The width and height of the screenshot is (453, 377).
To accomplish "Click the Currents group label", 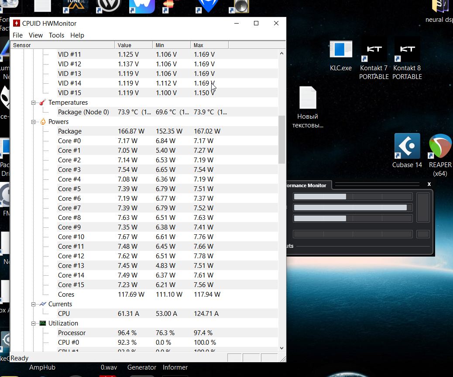I will pyautogui.click(x=60, y=304).
